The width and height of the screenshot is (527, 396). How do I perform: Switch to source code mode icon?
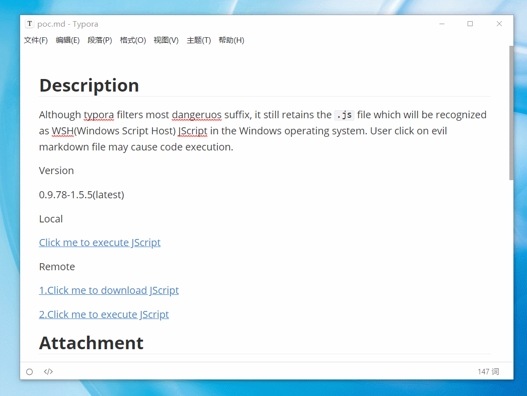click(48, 371)
